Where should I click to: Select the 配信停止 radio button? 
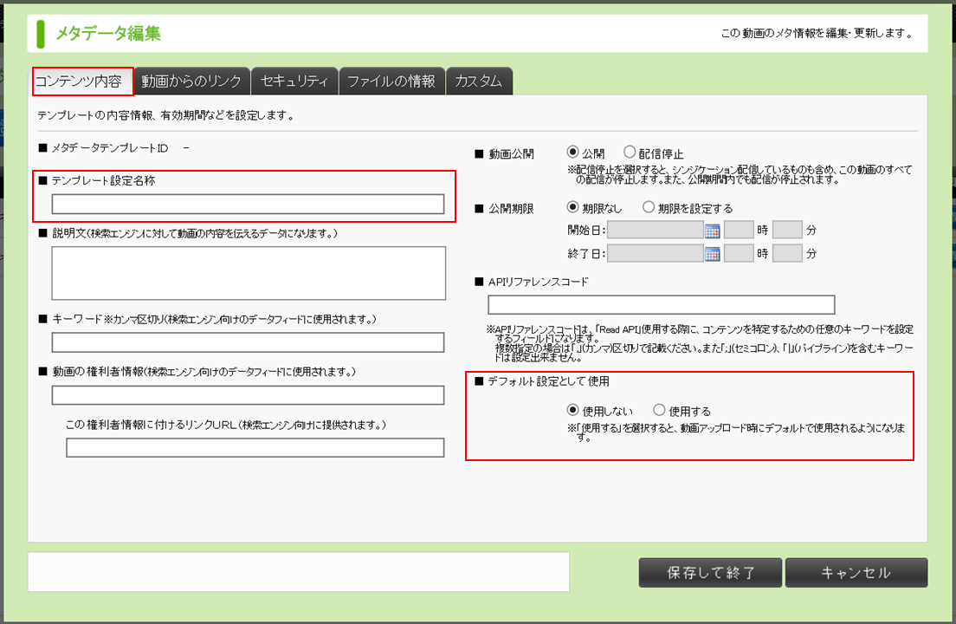[630, 153]
